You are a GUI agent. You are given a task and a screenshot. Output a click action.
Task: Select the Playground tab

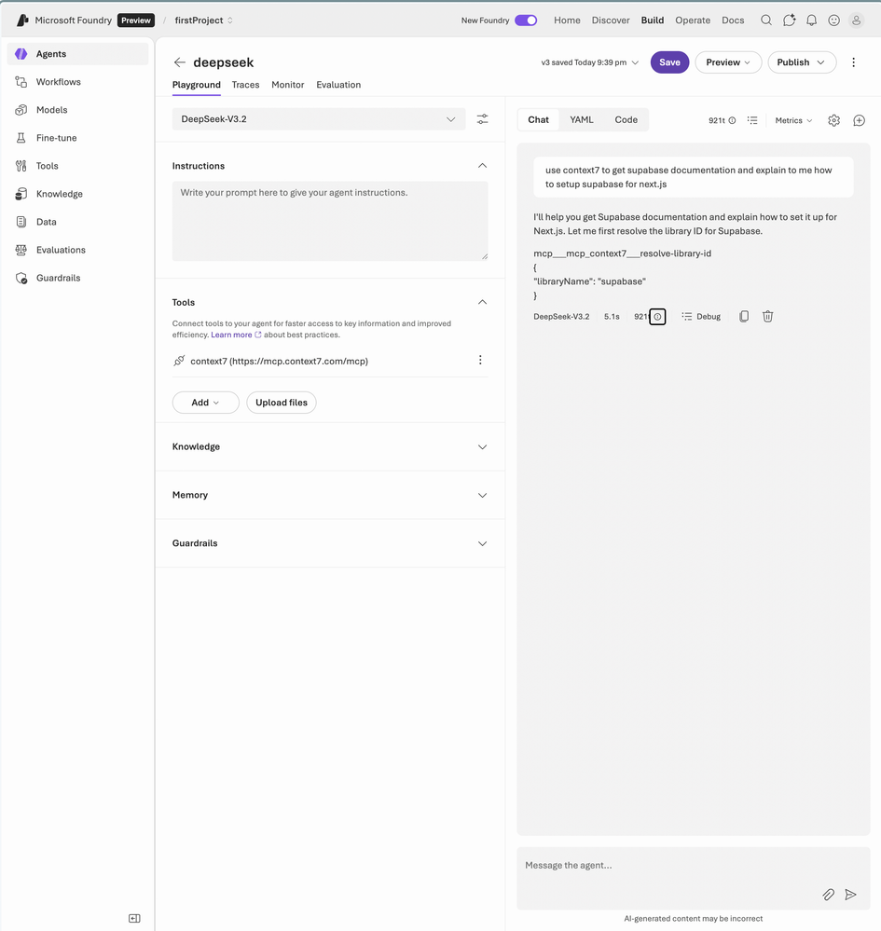pyautogui.click(x=196, y=85)
